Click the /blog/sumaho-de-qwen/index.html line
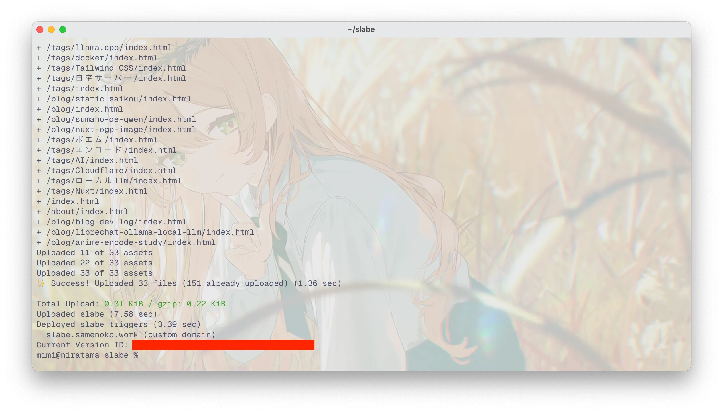Screen dimensions: 723x413 click(116, 119)
